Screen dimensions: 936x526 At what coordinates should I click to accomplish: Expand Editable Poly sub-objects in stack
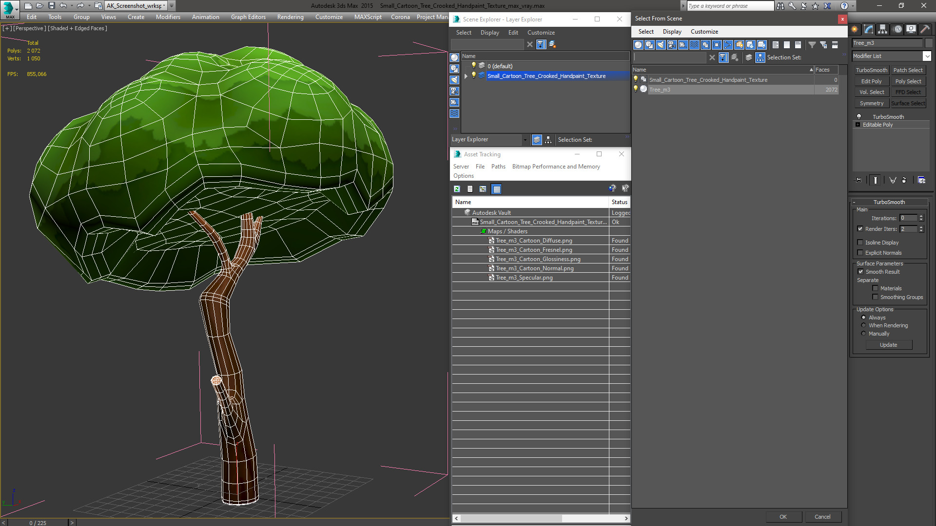pyautogui.click(x=858, y=125)
